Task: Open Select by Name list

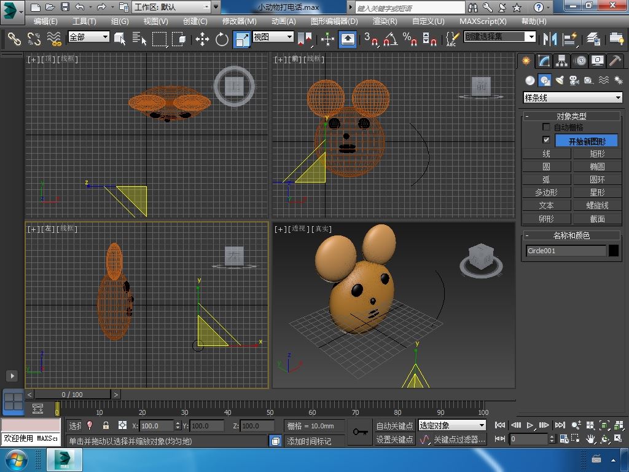Action: point(139,39)
